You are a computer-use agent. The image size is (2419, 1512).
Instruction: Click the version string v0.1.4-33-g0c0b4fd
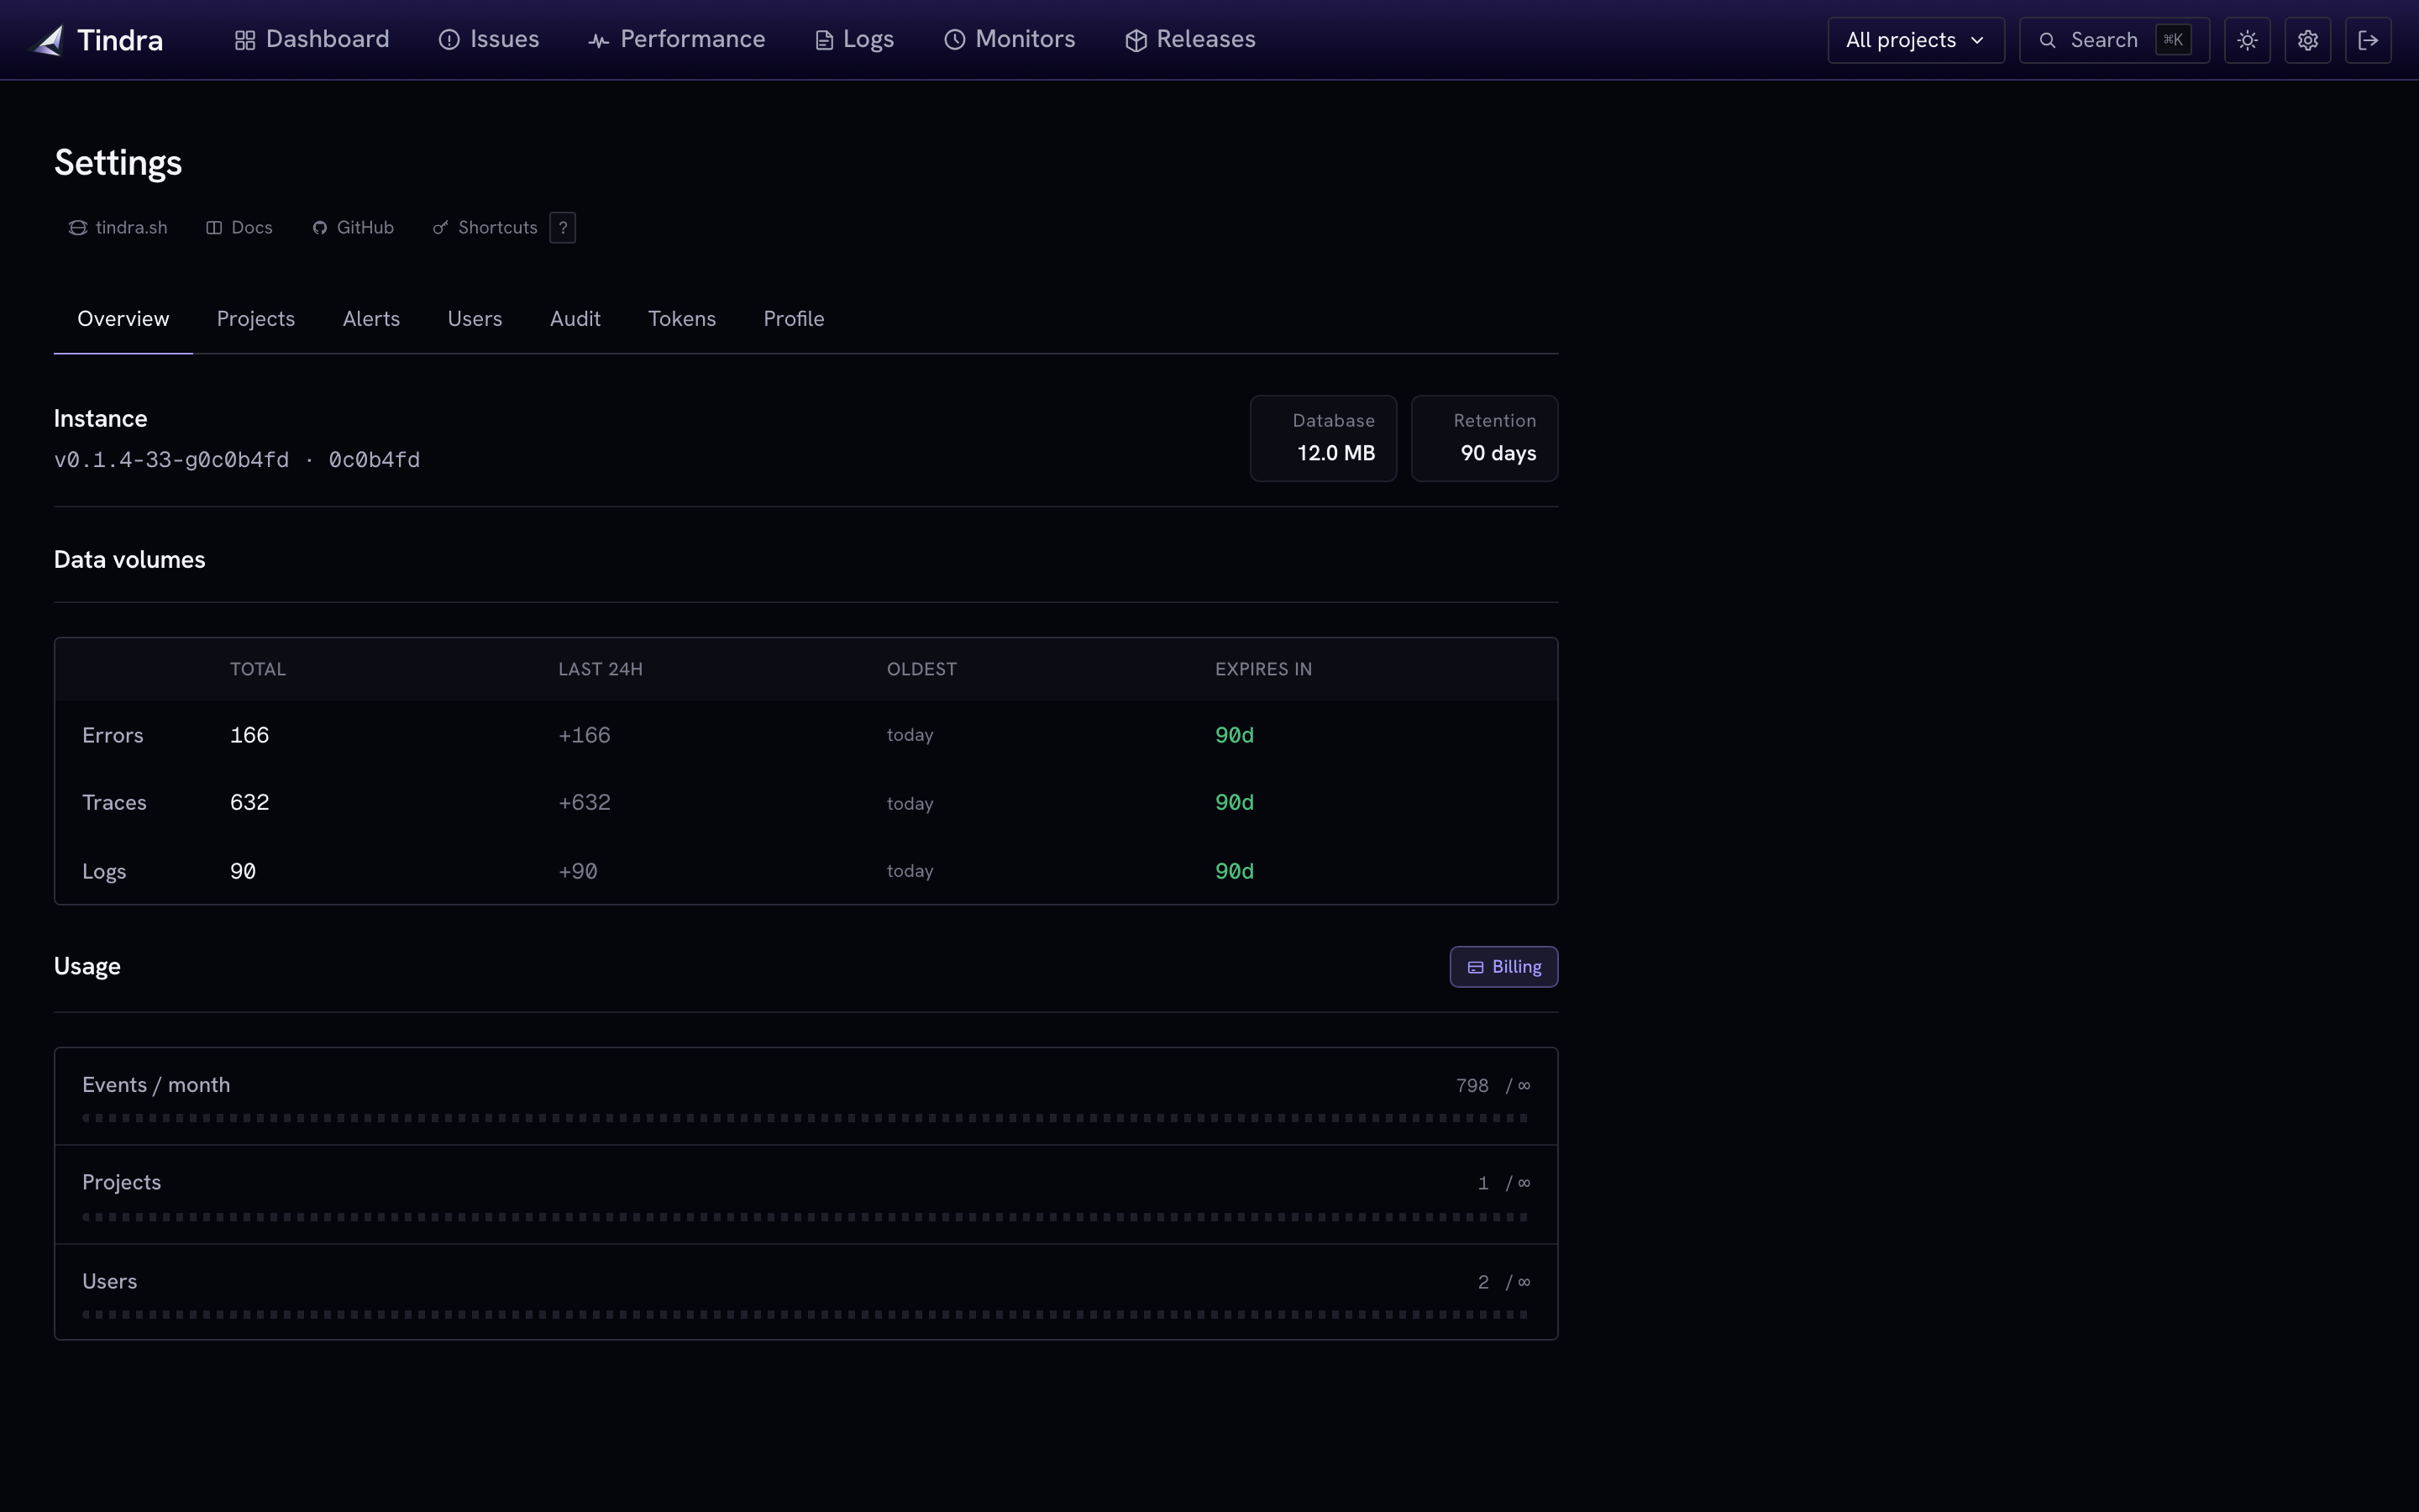coord(171,460)
